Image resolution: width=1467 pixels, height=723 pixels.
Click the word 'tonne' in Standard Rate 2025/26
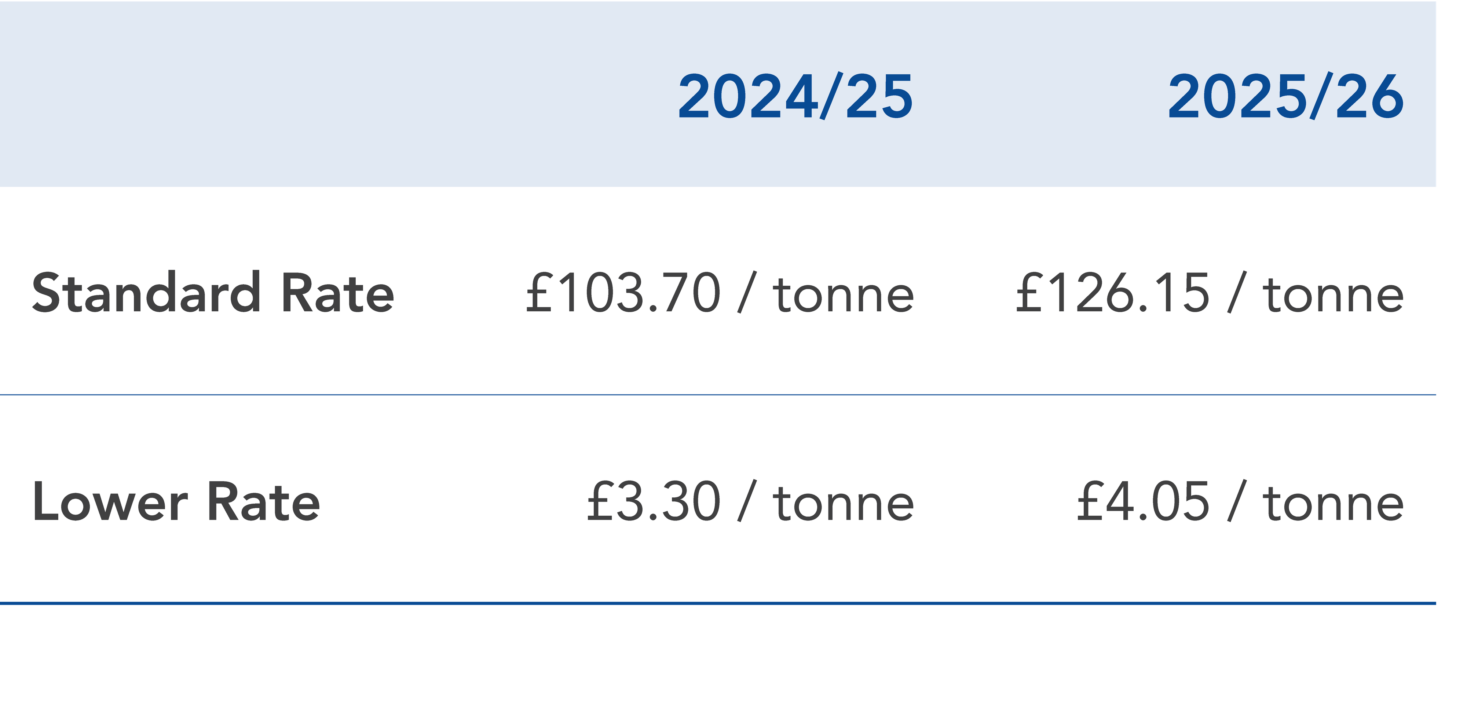click(x=1333, y=296)
